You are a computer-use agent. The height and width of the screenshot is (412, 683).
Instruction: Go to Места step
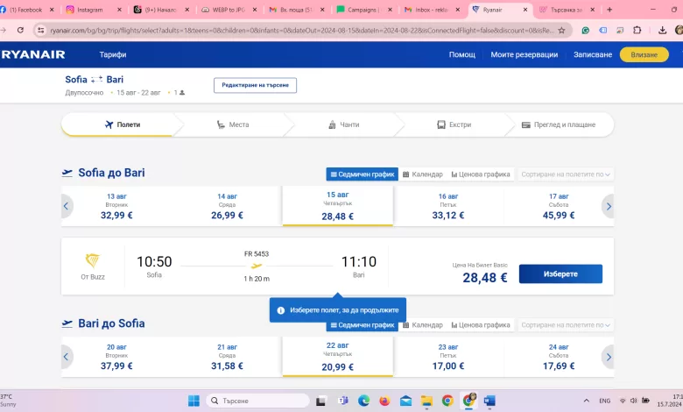234,124
